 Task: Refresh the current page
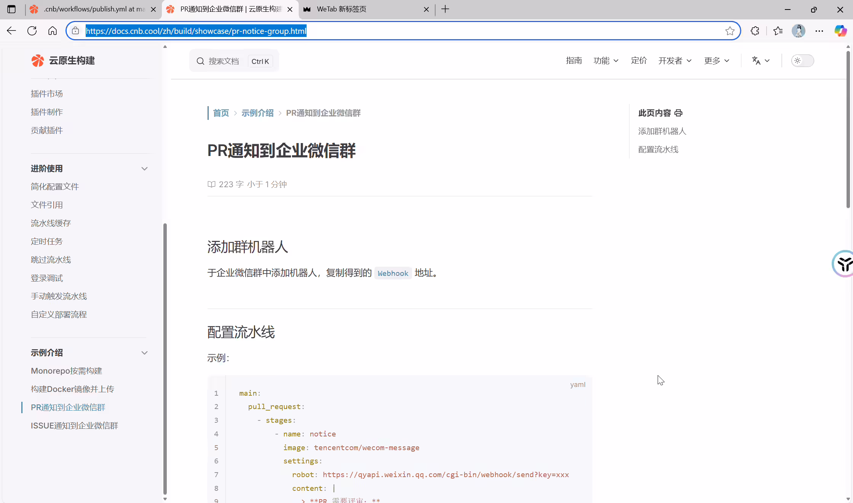[32, 31]
